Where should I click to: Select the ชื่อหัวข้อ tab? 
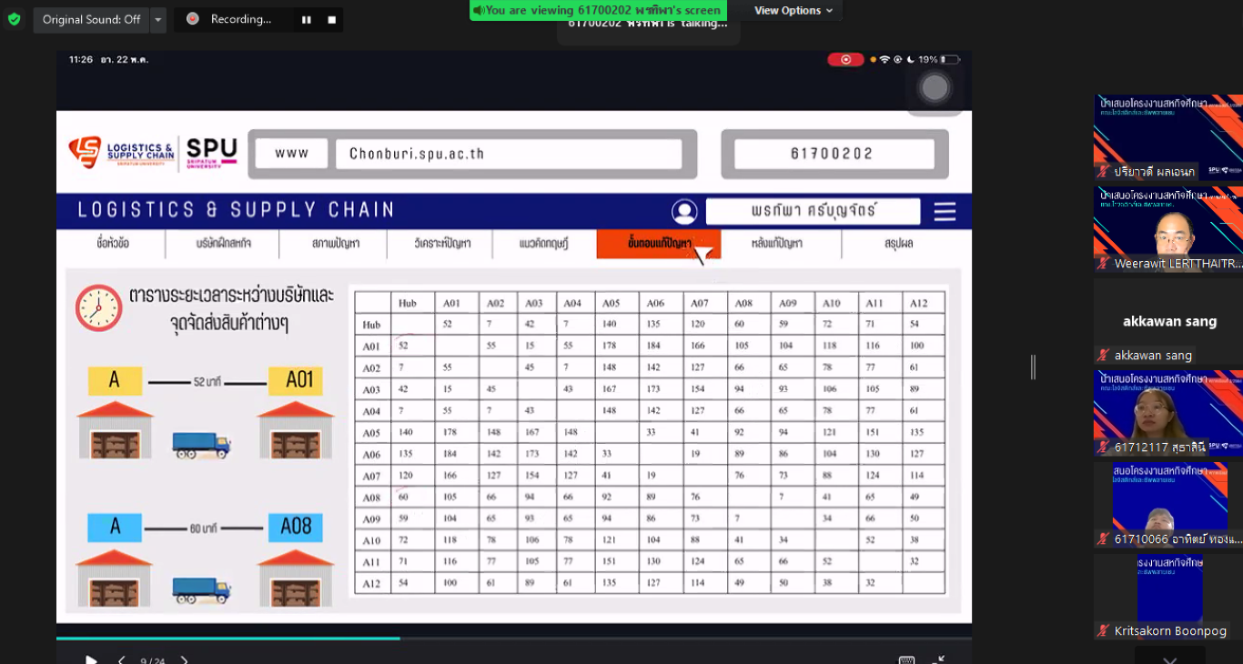[113, 244]
